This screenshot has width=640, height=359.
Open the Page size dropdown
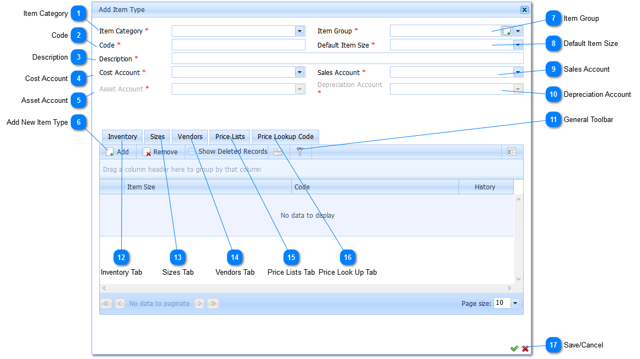tap(515, 303)
